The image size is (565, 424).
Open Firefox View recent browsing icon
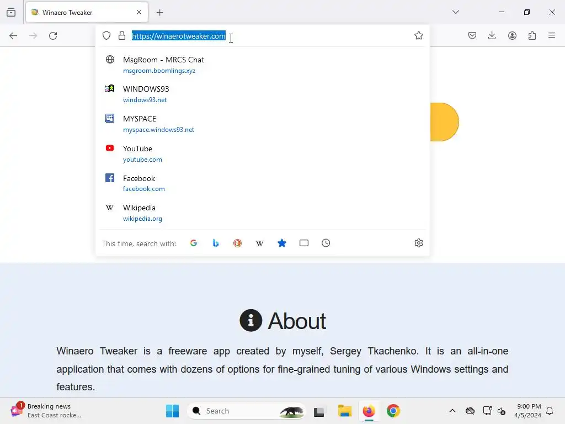click(x=11, y=12)
